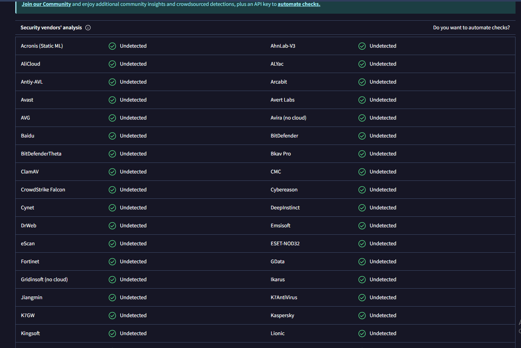Click the green check icon for Ikarus
Viewport: 521px width, 348px height.
coord(362,280)
